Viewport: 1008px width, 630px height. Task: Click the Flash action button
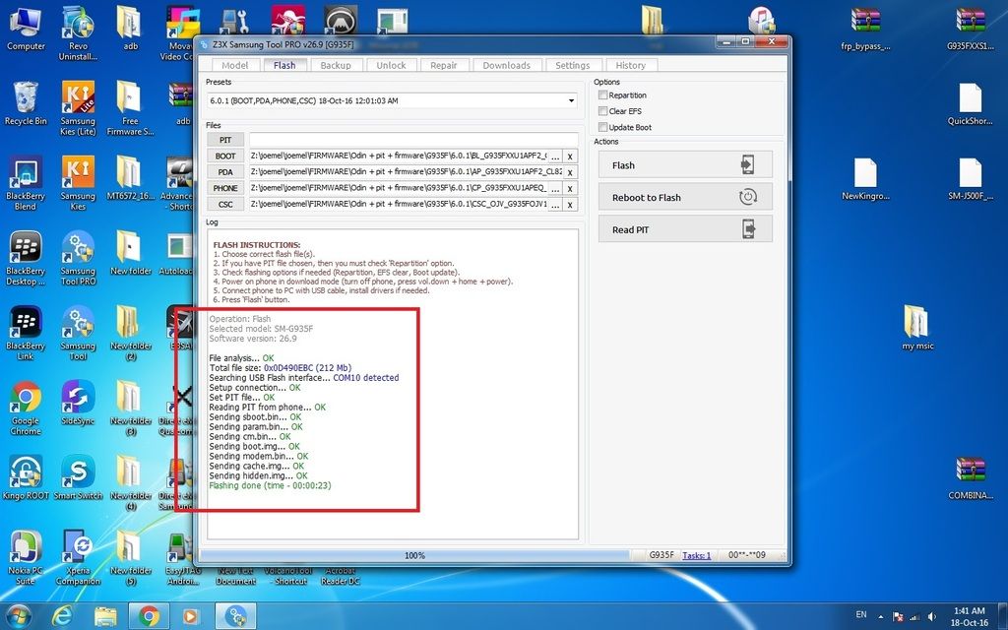[x=685, y=164]
